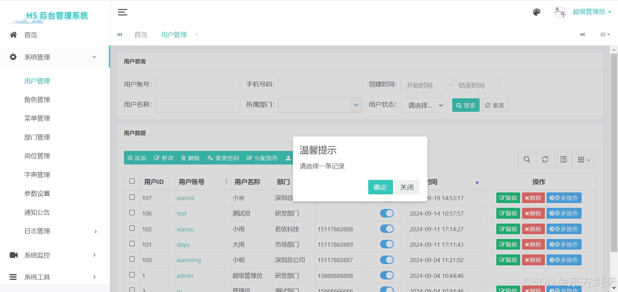This screenshot has width=618, height=292.
Task: Click the 重置 reset button
Action: [495, 105]
